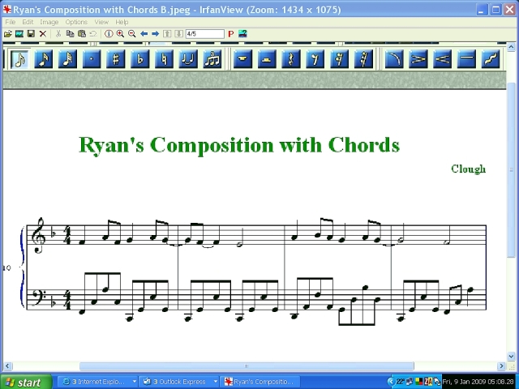The height and width of the screenshot is (389, 519).
Task: Click the 4/5 image counter field
Action: pos(204,34)
